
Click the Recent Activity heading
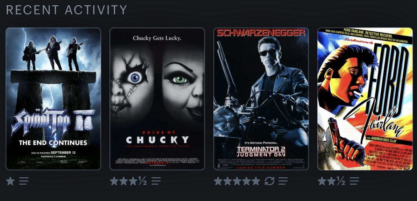click(66, 10)
